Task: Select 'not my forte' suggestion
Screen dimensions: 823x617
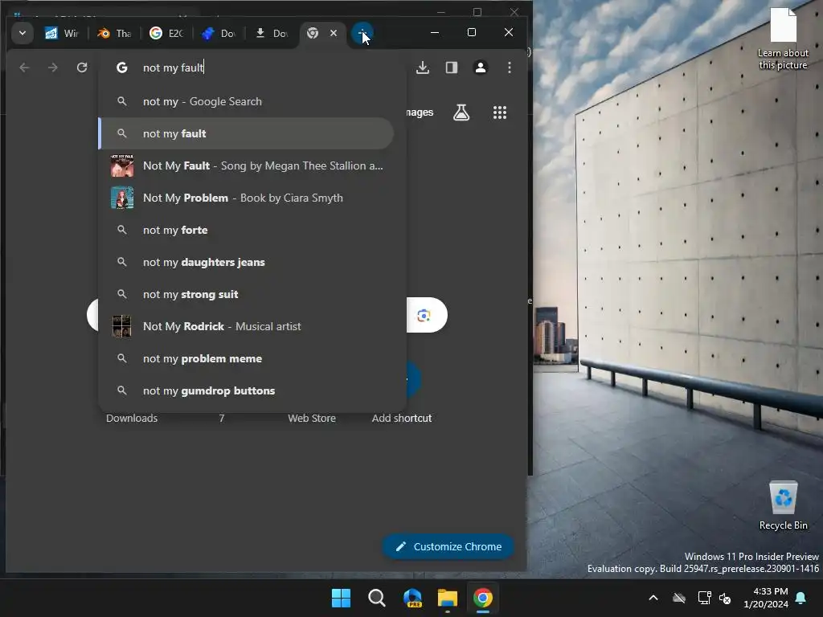Action: pos(246,230)
